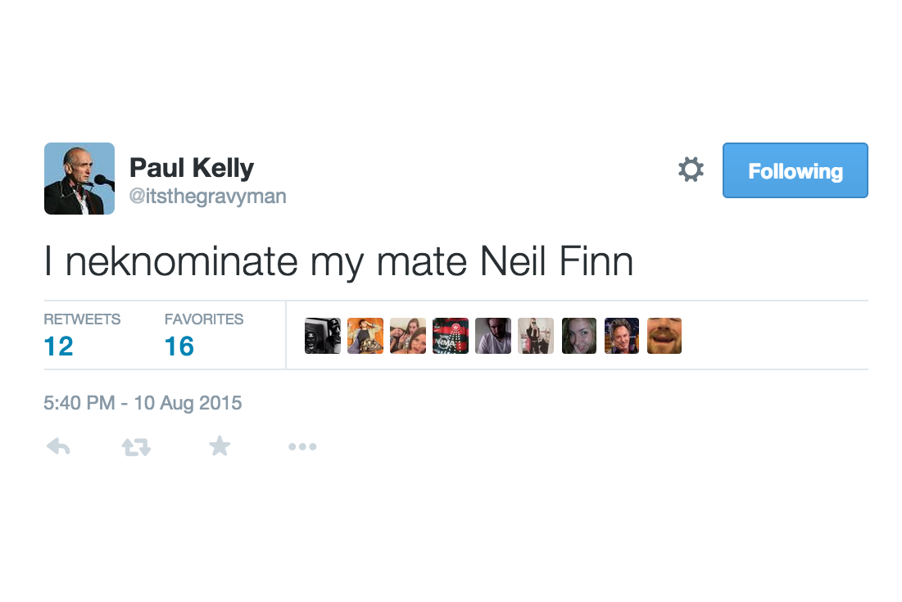The height and width of the screenshot is (602, 902).
Task: Click the third avatar showing two women
Action: coord(408,336)
